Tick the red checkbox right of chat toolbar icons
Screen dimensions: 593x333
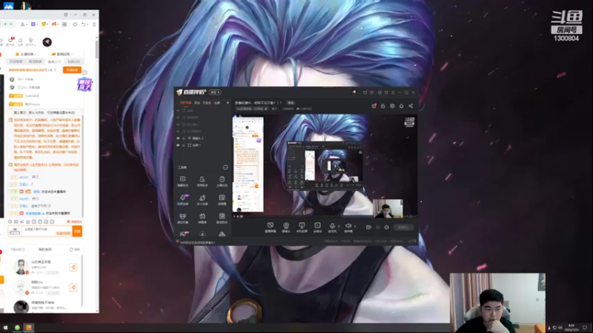[x=68, y=221]
